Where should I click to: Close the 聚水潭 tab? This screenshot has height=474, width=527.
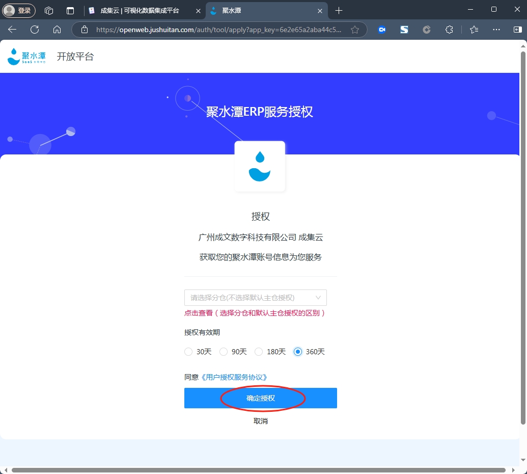[320, 11]
